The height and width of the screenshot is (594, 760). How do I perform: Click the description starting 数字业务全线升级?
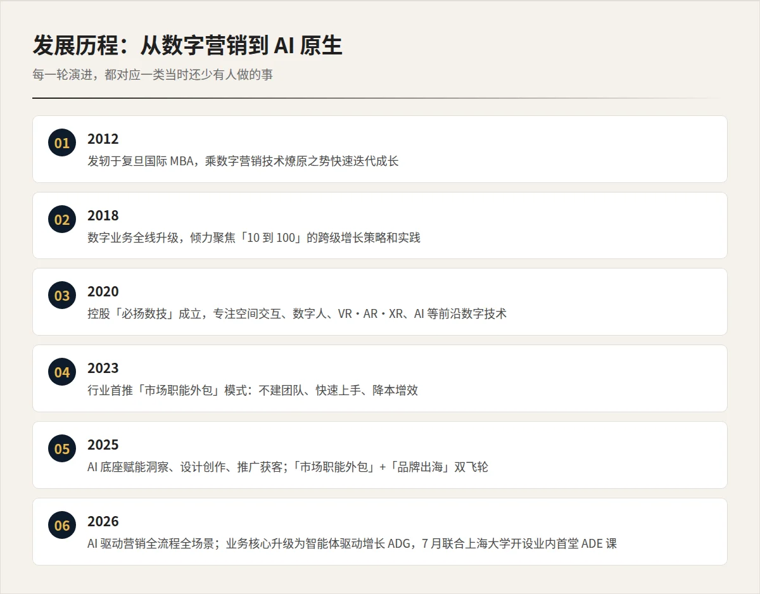click(x=254, y=237)
